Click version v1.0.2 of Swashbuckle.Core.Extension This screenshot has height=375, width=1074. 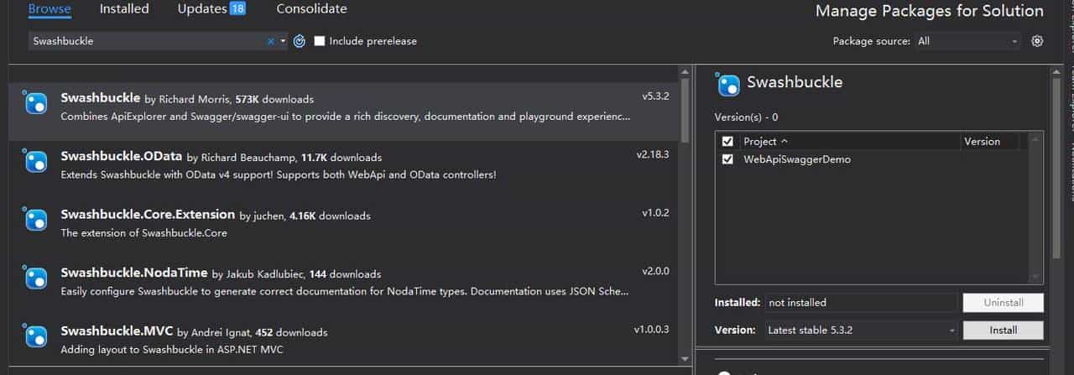tap(655, 213)
